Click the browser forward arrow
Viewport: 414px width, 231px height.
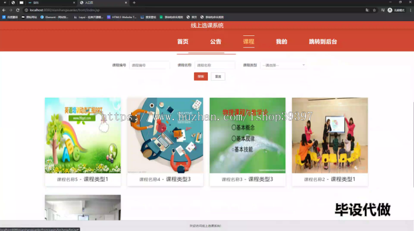pyautogui.click(x=11, y=10)
